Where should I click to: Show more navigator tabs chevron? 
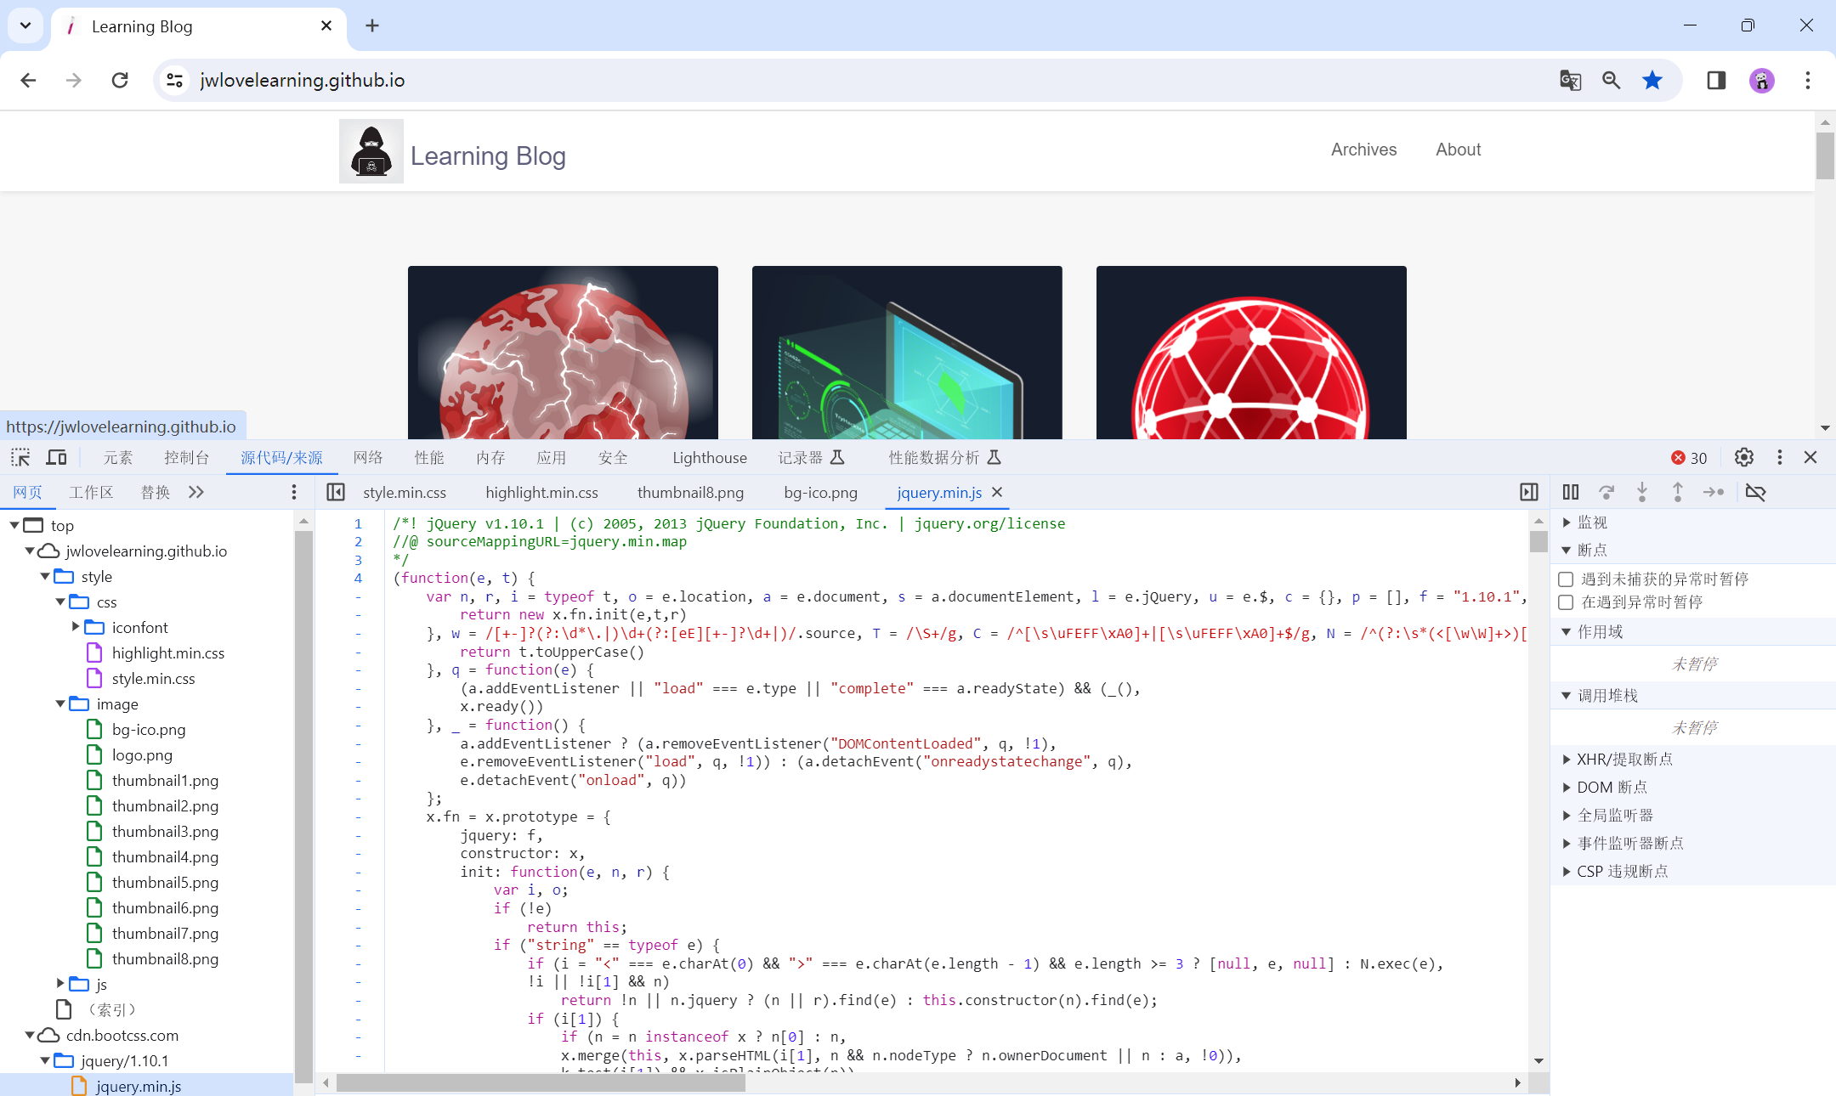pyautogui.click(x=196, y=492)
